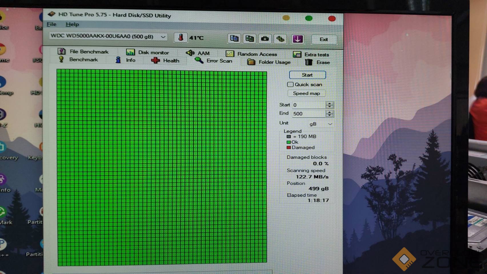Open the drive selection dropdown

point(163,37)
